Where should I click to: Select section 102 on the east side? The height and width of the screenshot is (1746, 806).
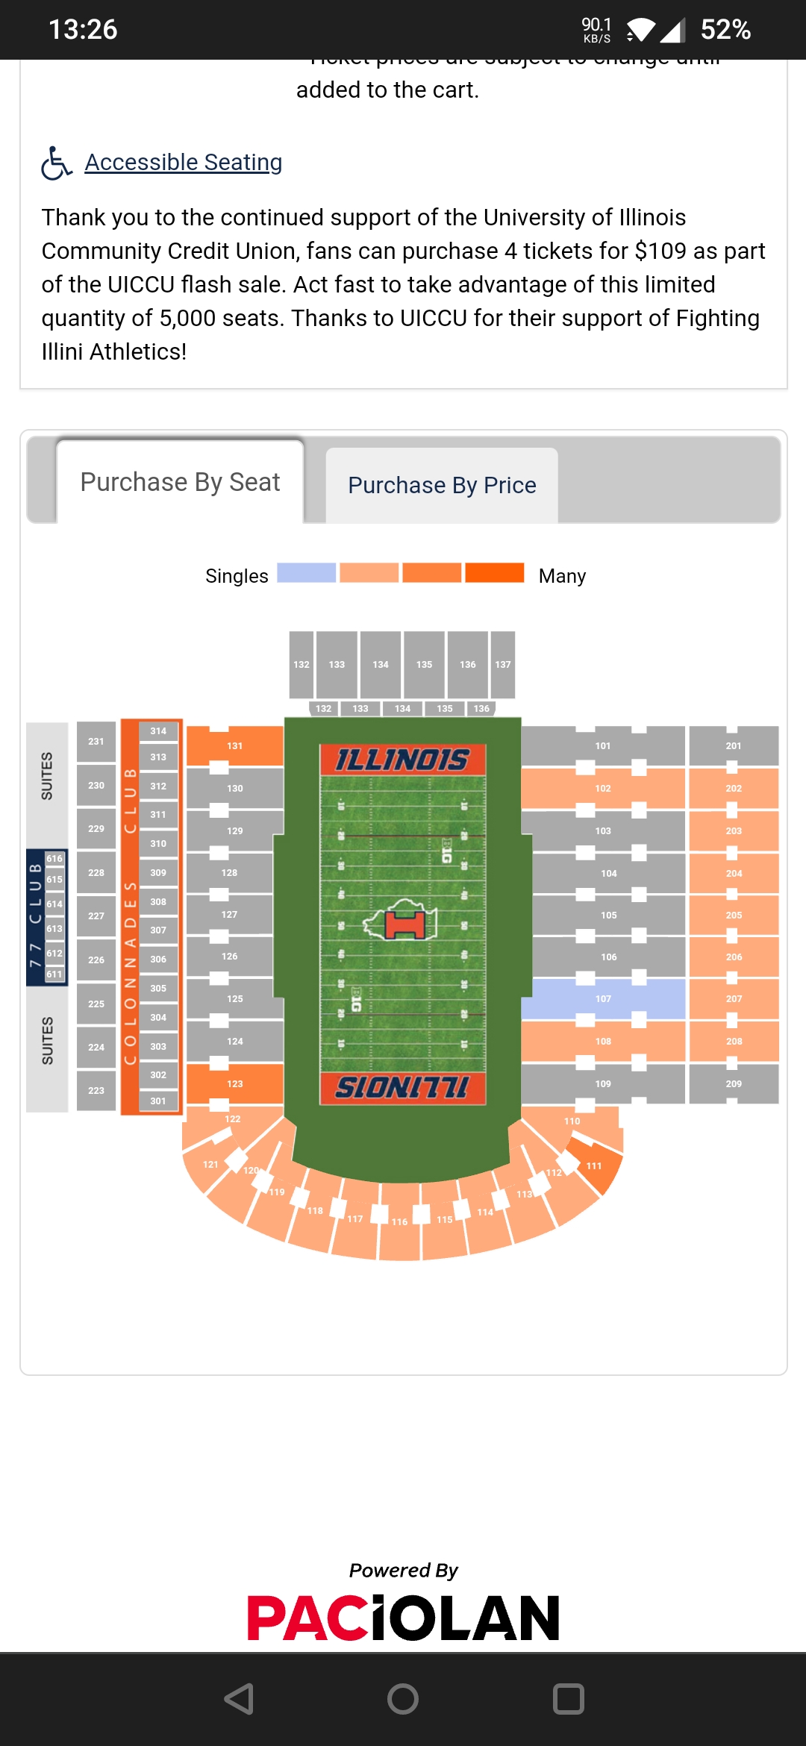tap(603, 788)
